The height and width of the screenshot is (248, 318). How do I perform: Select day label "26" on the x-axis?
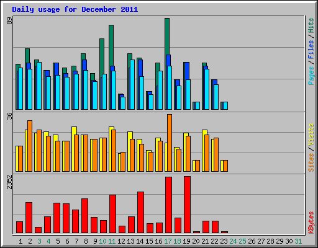(x=252, y=241)
